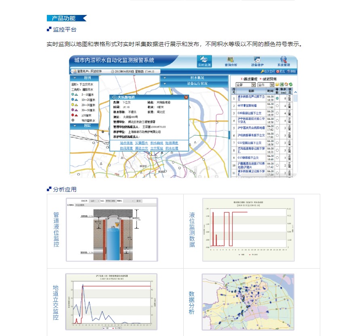This screenshot has width=361, height=336.
Task: Open the 实时监测 real-time monitoring module
Action: click(x=204, y=61)
